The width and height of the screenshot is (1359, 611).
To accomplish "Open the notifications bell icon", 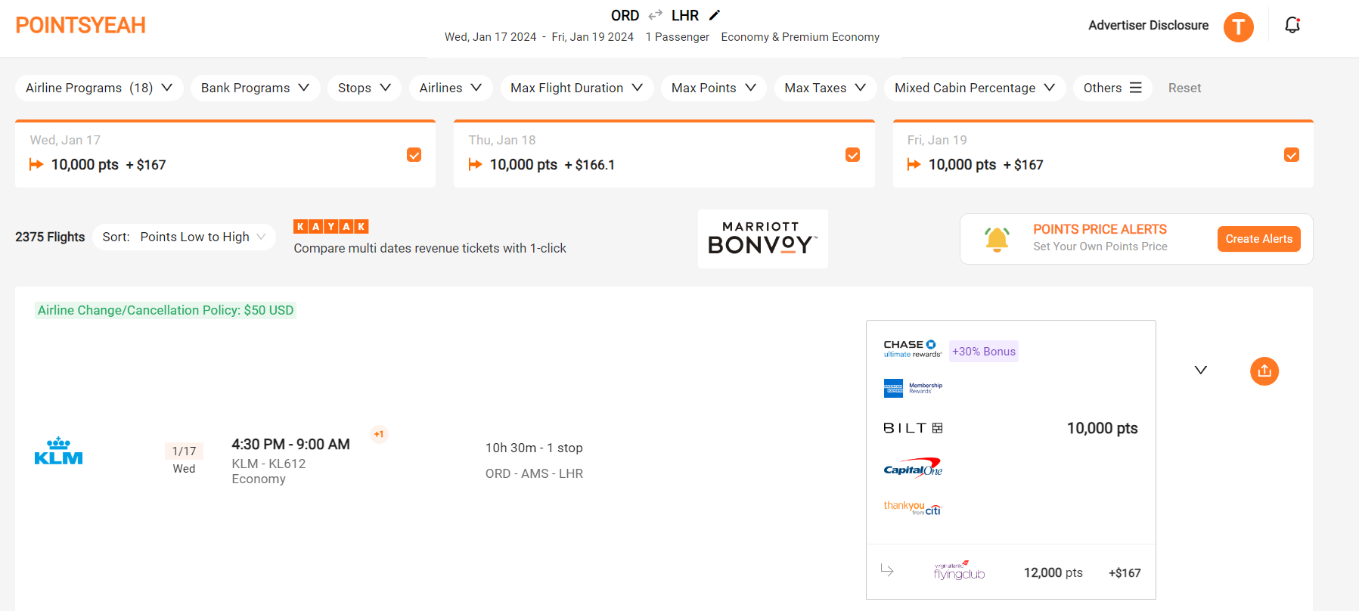I will [x=1292, y=26].
